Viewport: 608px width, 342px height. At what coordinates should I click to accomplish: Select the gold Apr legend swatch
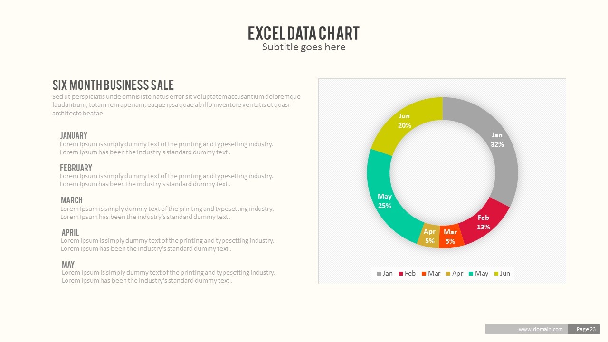tap(448, 274)
